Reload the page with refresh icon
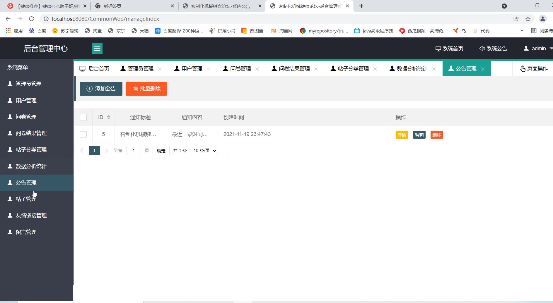This screenshot has width=553, height=303. tap(32, 19)
